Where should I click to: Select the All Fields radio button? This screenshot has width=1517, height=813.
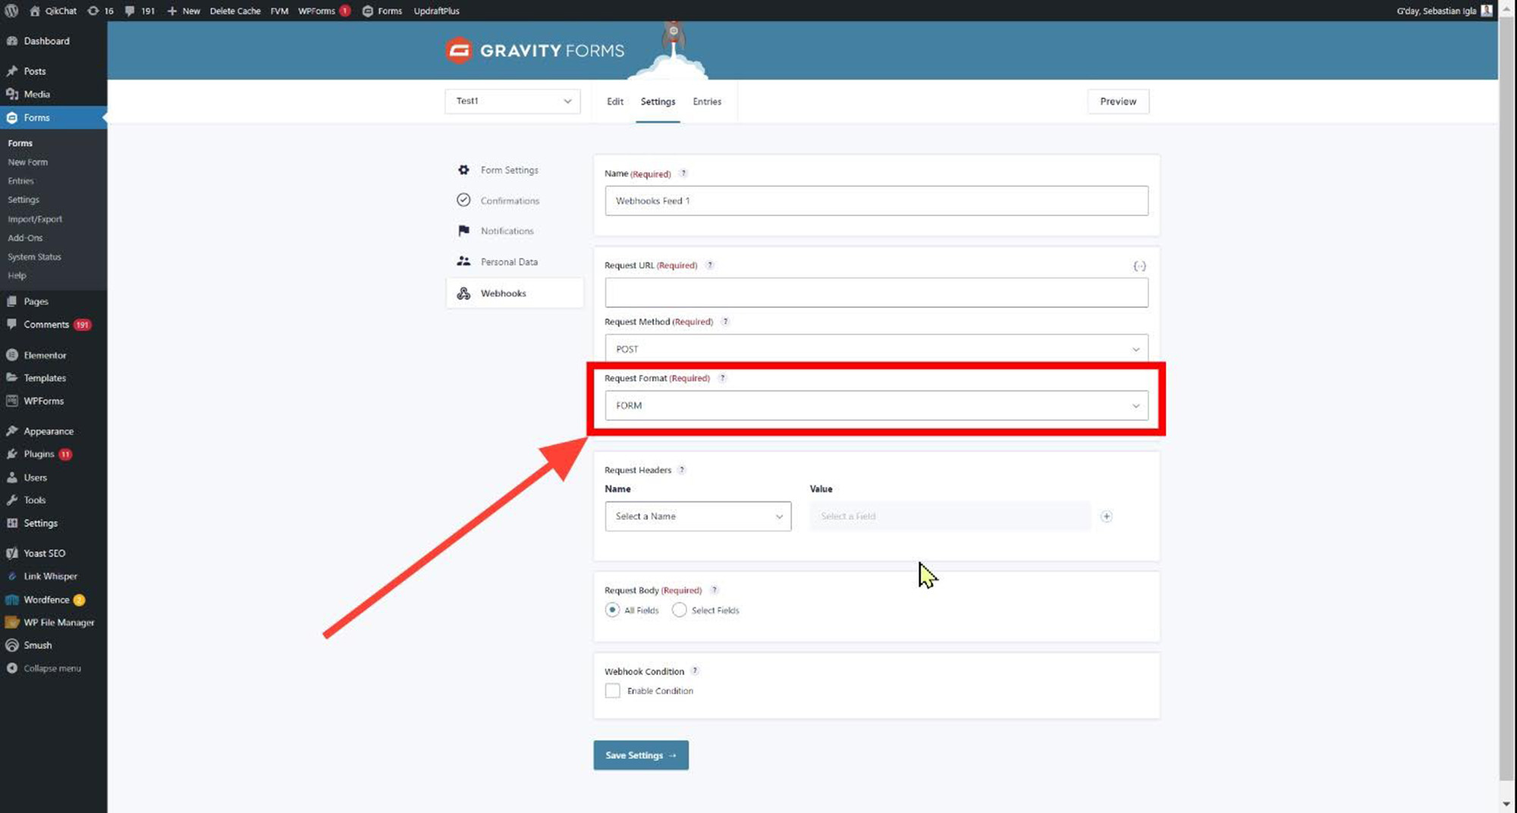click(612, 610)
